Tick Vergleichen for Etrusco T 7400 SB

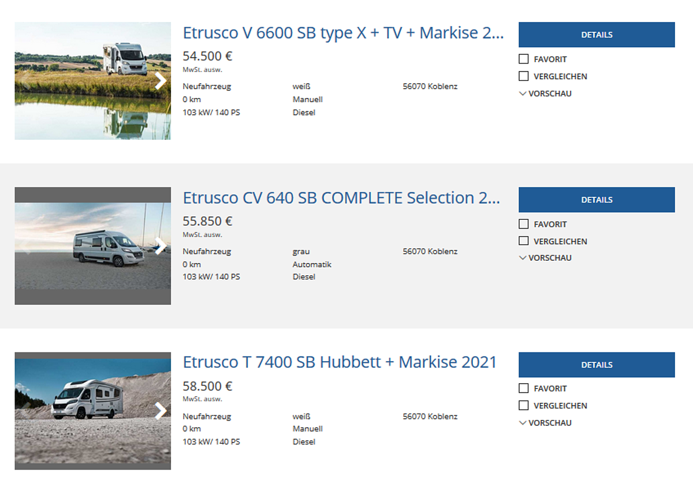524,406
